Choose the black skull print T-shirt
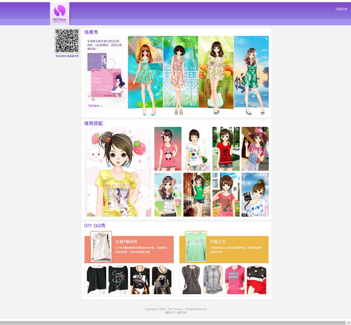351x325 pixels. (x=161, y=279)
